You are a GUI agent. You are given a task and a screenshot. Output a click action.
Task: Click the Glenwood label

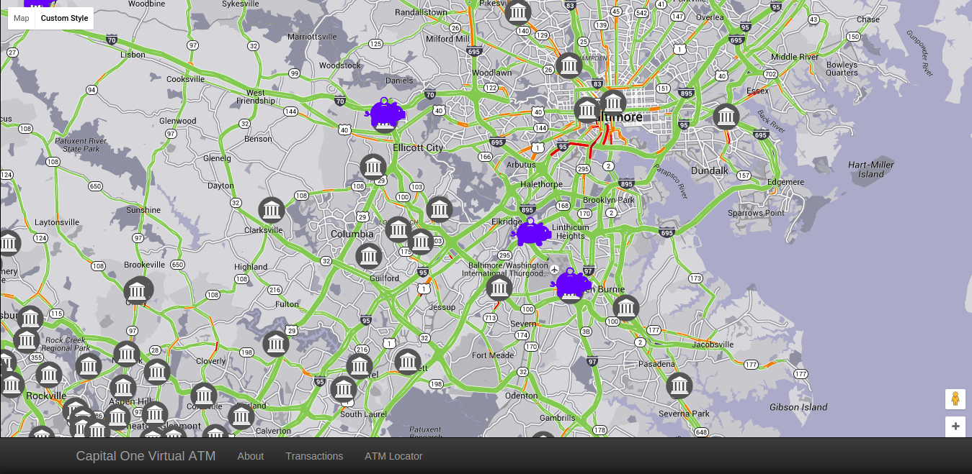177,121
